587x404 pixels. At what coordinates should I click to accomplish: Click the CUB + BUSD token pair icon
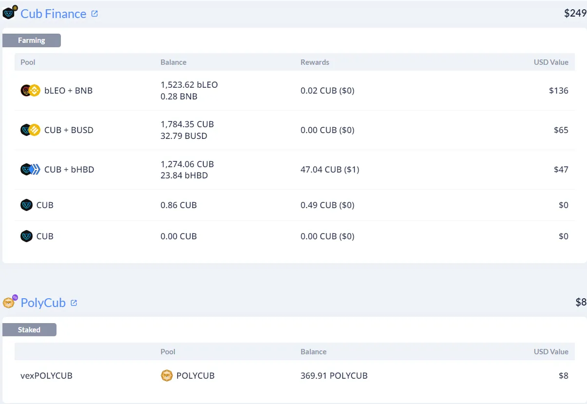pyautogui.click(x=30, y=130)
